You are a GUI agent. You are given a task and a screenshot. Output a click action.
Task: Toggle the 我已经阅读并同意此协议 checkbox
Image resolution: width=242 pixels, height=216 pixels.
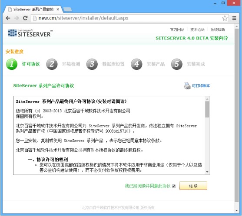tap(174, 186)
